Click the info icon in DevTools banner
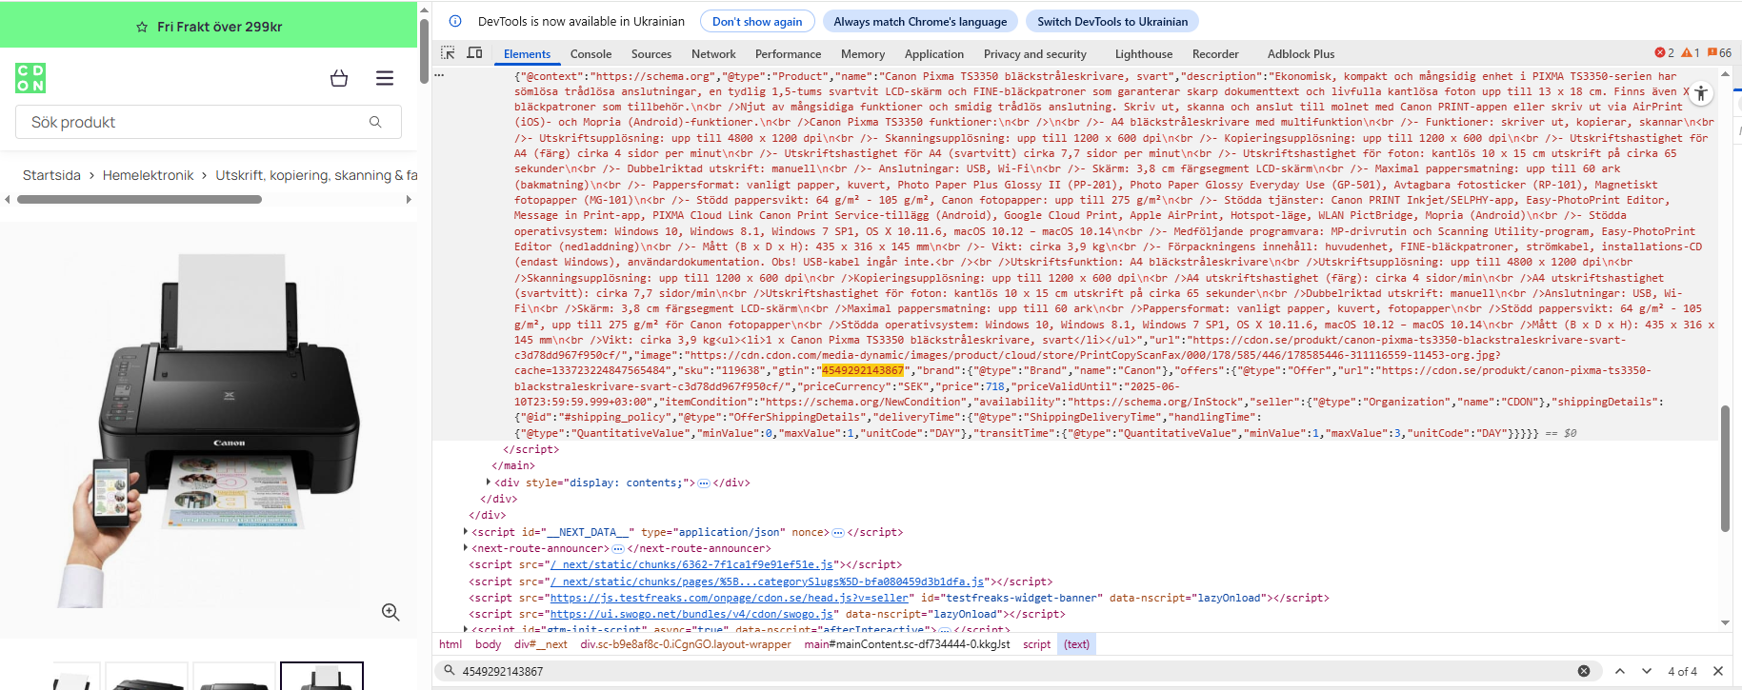The width and height of the screenshot is (1742, 690). coord(455,21)
